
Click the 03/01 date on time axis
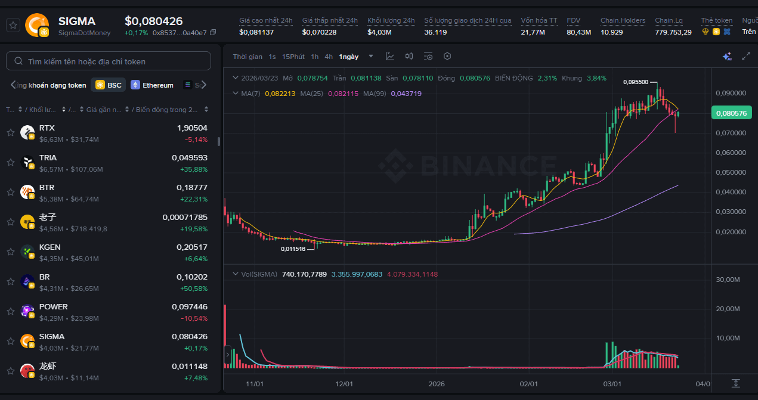coord(612,383)
